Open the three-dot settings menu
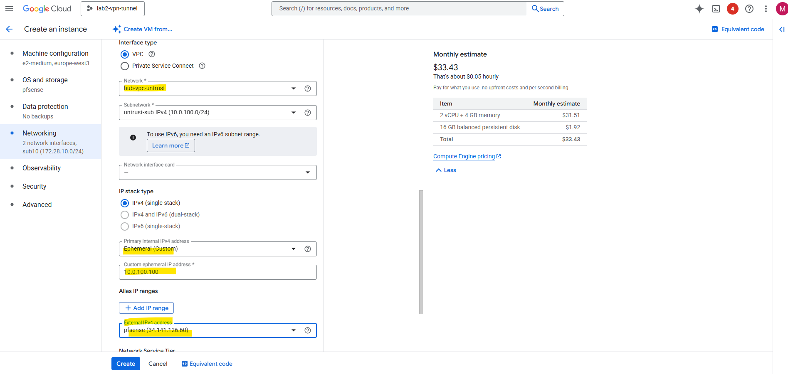The image size is (788, 374). 766,9
